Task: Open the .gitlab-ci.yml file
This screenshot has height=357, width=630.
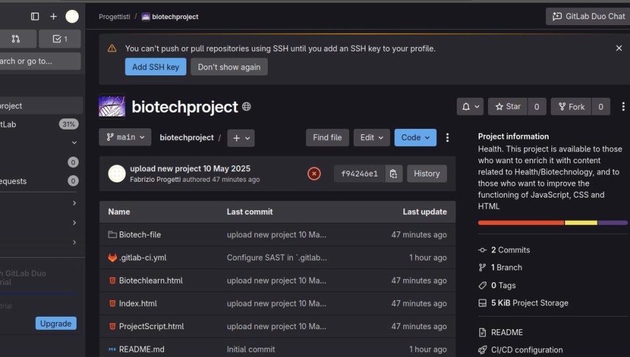Action: pyautogui.click(x=143, y=257)
